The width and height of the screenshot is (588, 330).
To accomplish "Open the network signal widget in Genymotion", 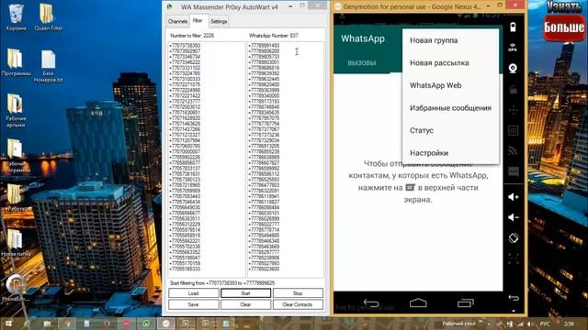I will pos(513,150).
